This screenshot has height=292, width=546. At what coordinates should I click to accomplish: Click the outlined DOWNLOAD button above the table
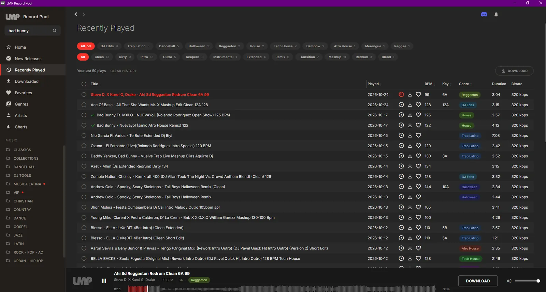[x=514, y=71]
